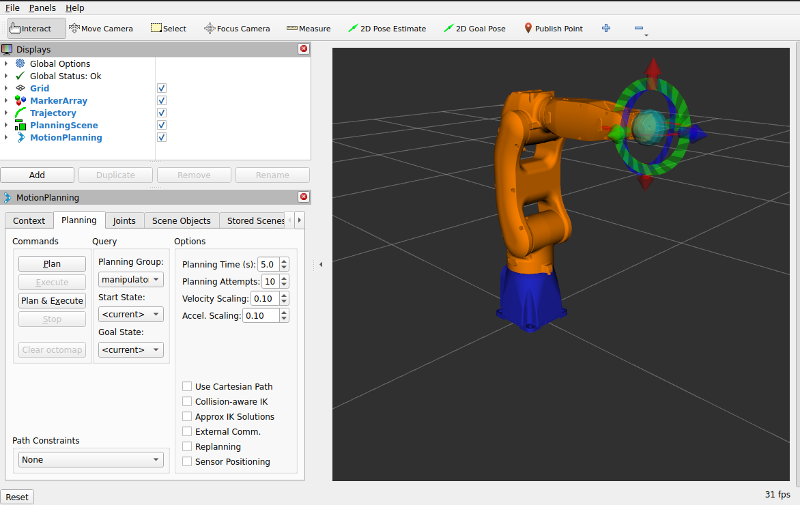Enable Collision-aware IK
The image size is (800, 505).
[187, 401]
